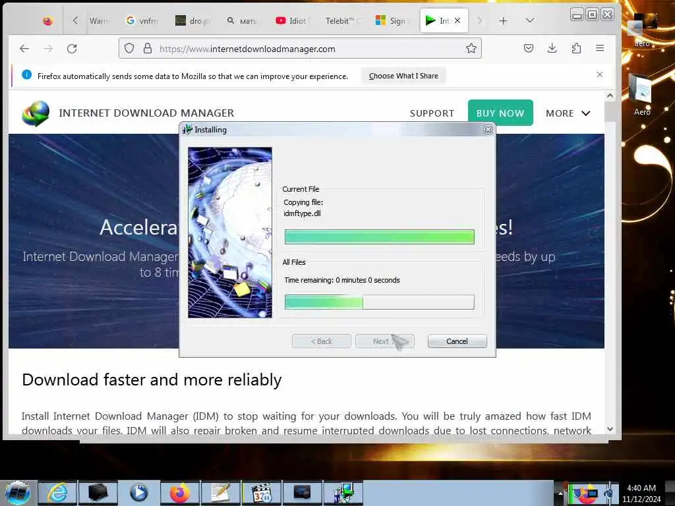
Task: Open the black folder taskbar icon
Action: [x=98, y=493]
